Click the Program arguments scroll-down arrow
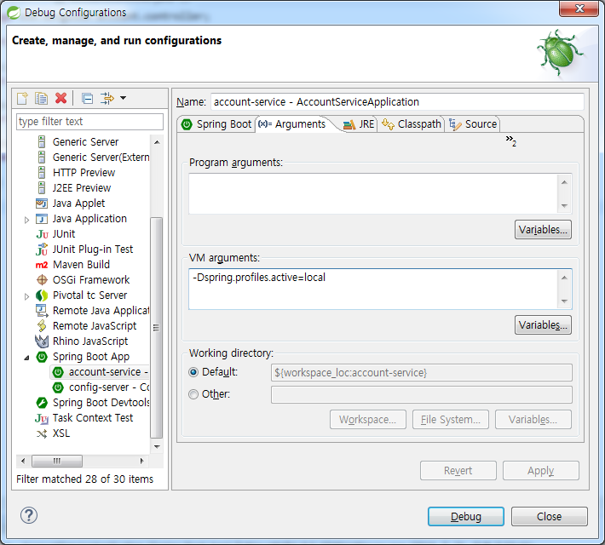 pos(564,205)
